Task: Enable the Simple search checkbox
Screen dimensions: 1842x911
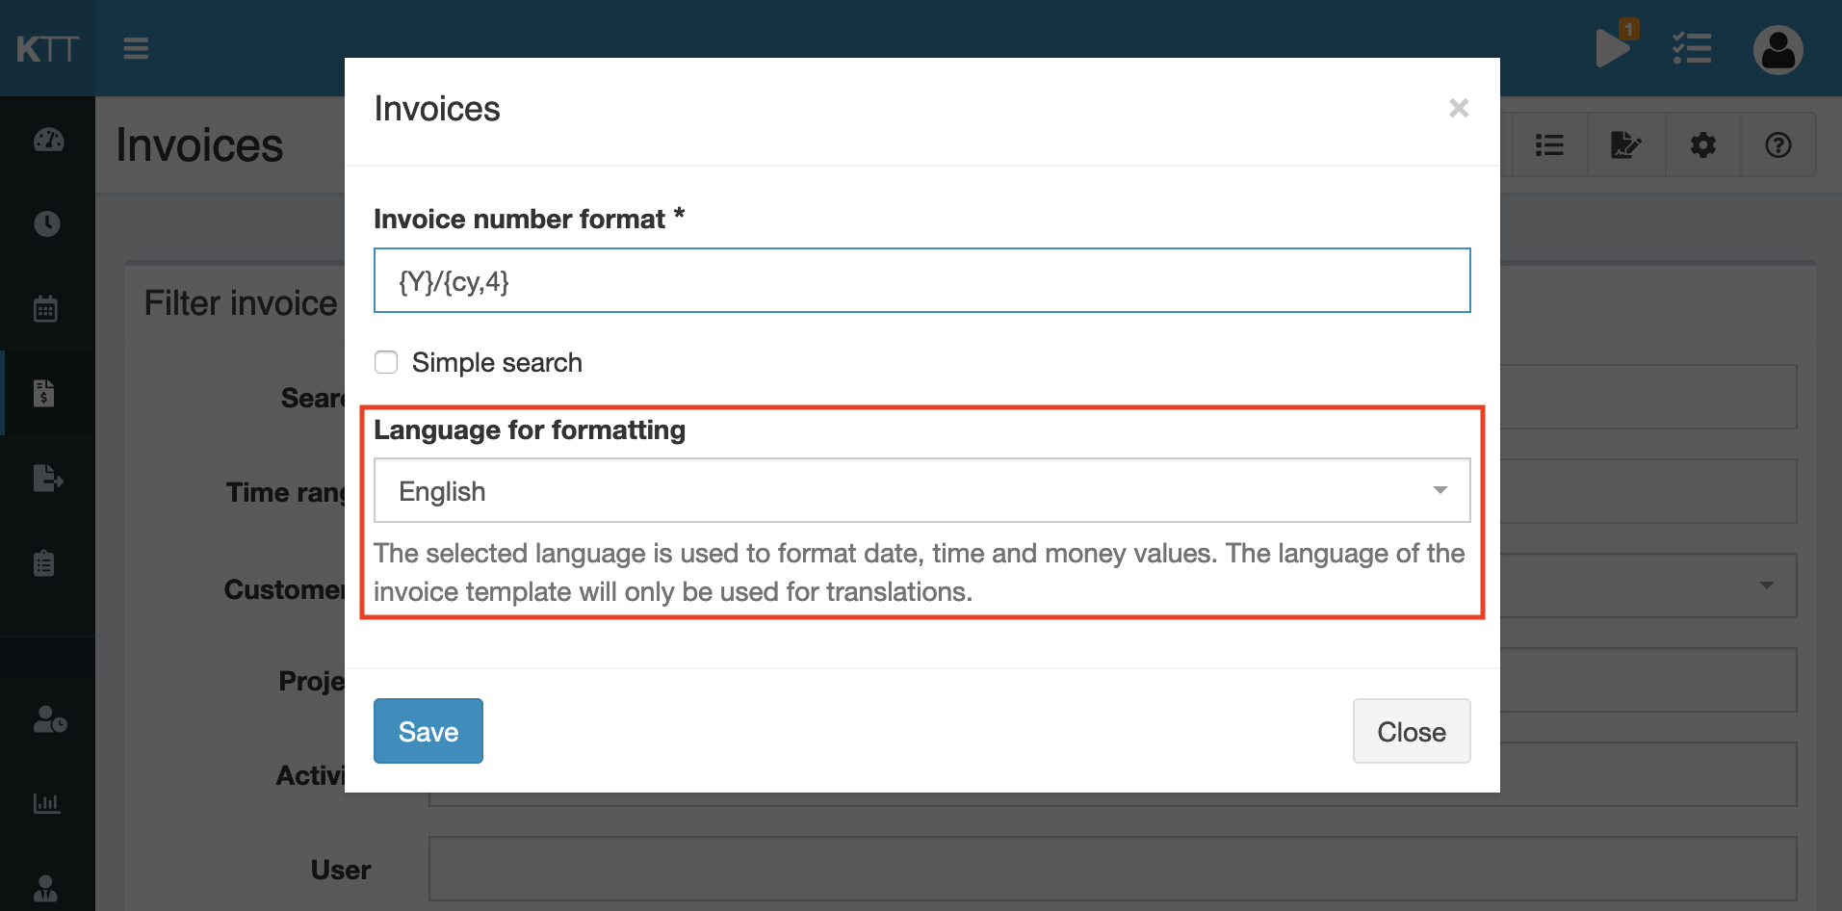Action: click(386, 362)
